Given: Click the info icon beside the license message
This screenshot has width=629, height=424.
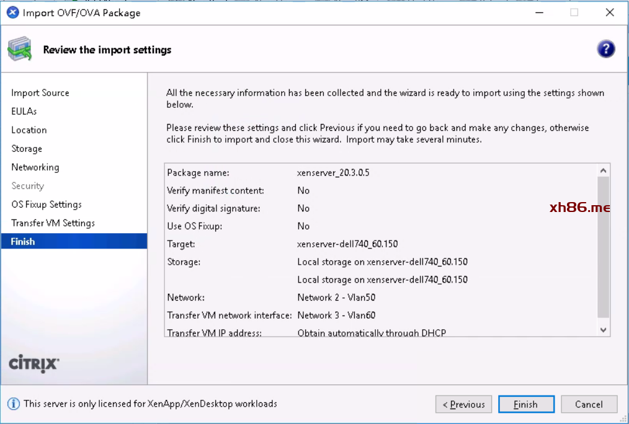Looking at the screenshot, I should (x=13, y=404).
